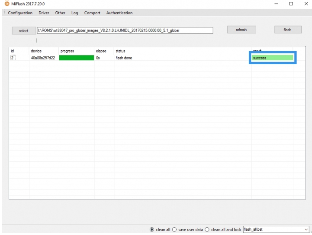Click the green progress bar of the device
This screenshot has width=312, height=235.
77,58
